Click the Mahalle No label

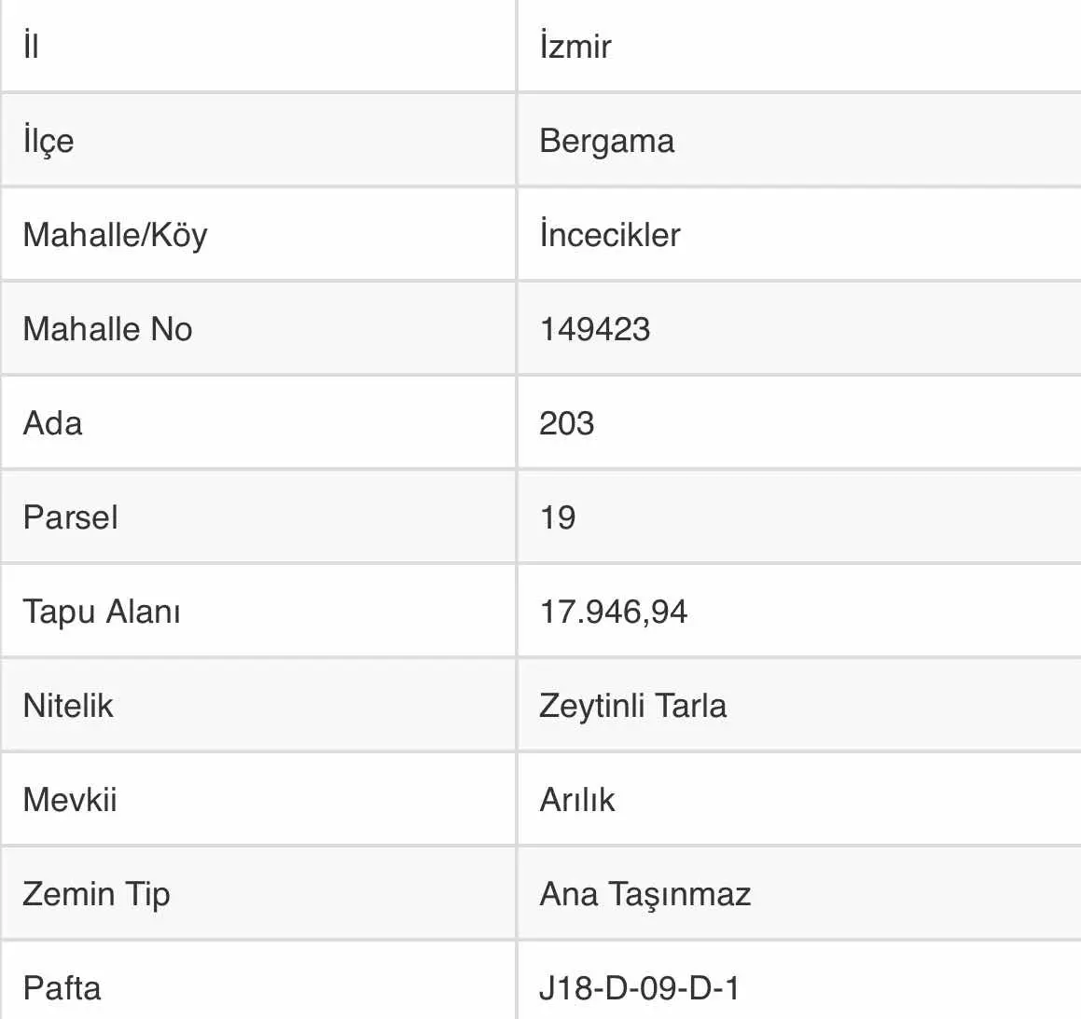tap(107, 329)
